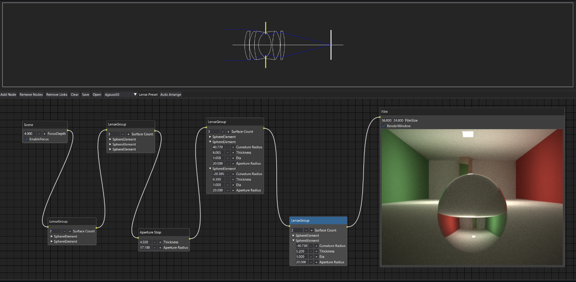Click the Add Node button

pyautogui.click(x=8, y=95)
